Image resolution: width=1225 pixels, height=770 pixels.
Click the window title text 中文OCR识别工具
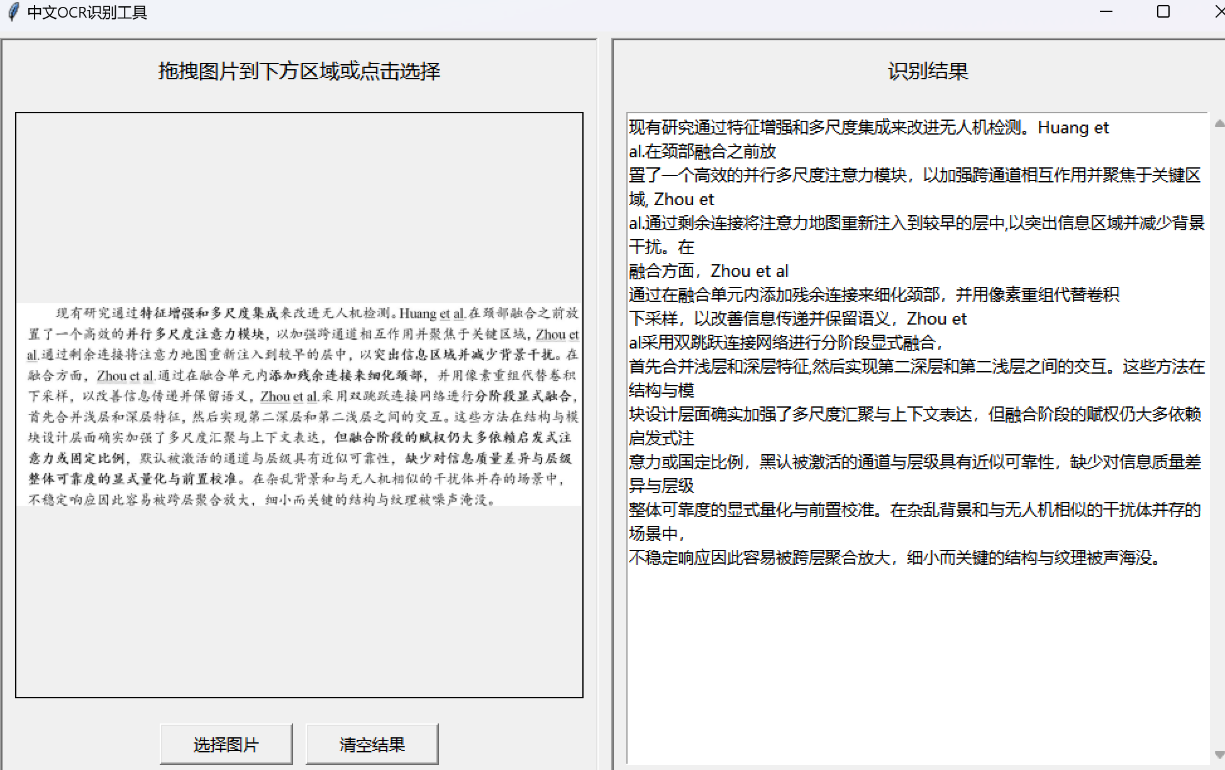click(x=87, y=13)
